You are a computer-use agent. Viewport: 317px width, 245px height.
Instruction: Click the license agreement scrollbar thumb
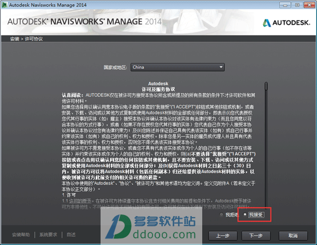pyautogui.click(x=266, y=86)
